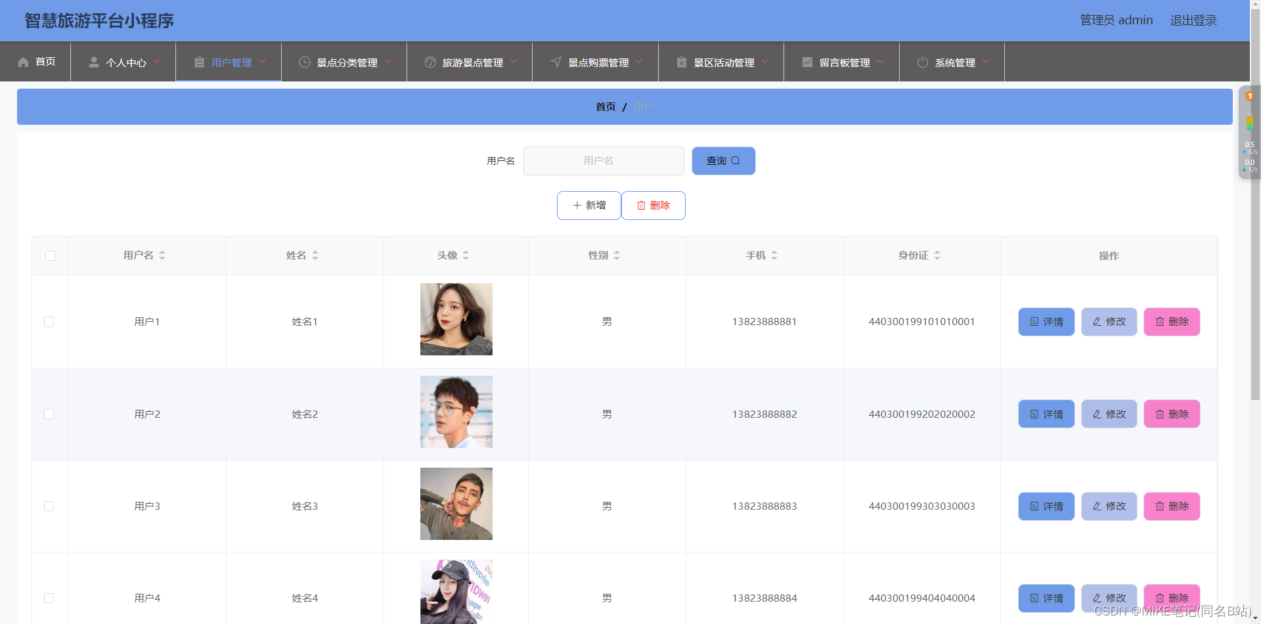
Task: Click the avatar photo of 用户2
Action: [x=456, y=412]
